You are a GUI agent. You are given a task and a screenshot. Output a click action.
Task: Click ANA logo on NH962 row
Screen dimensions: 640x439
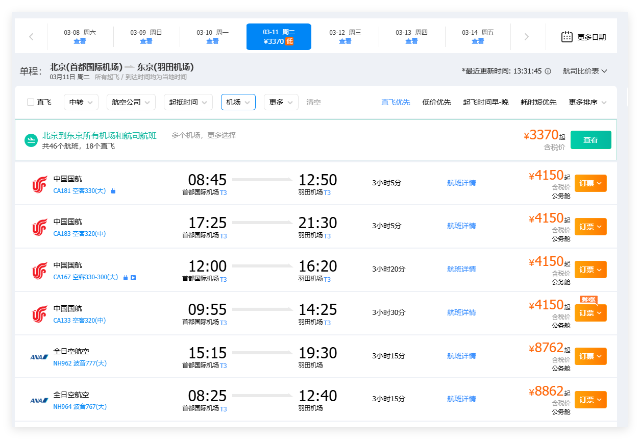[x=39, y=357]
